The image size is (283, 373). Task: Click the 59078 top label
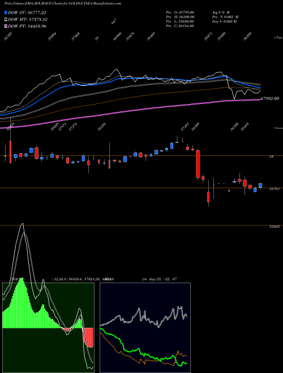tap(130, 36)
